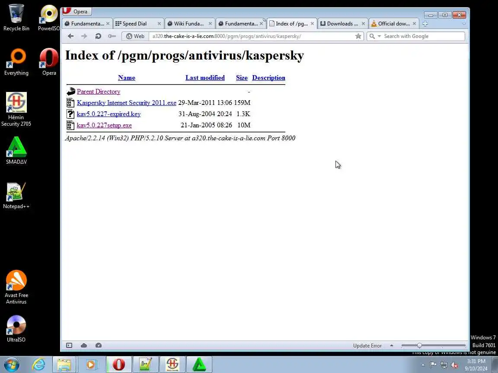This screenshot has width=498, height=373.
Task: Open the Action Center flag icon
Action: (433, 365)
